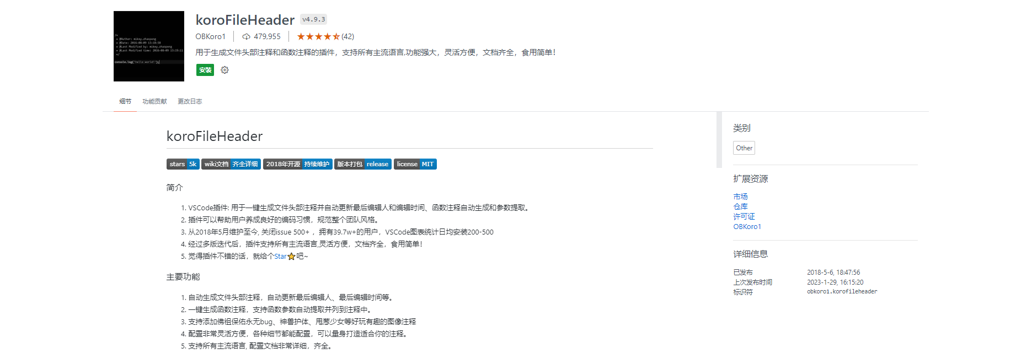The width and height of the screenshot is (1032, 354).
Task: Click the cloud download count icon
Action: point(246,37)
